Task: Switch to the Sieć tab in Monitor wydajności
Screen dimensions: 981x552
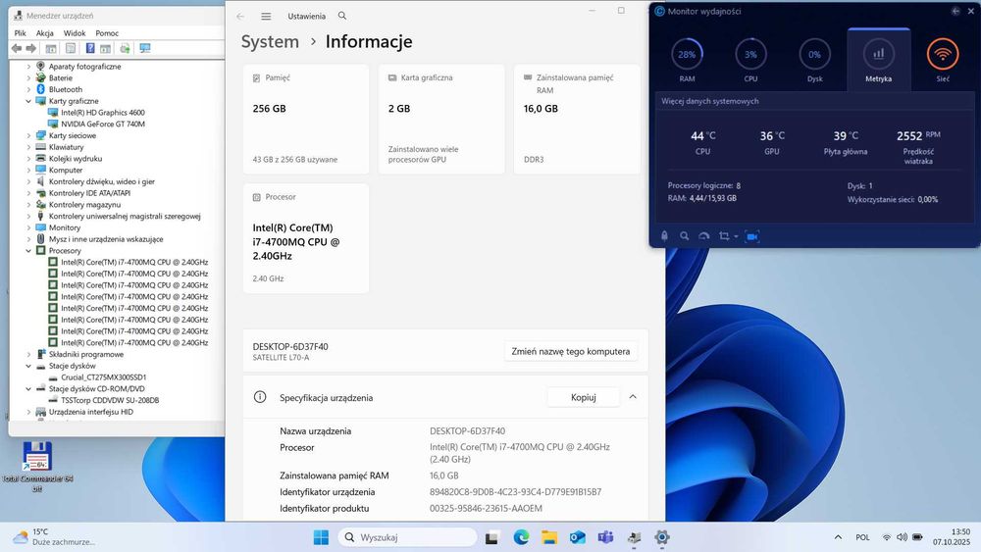Action: [x=943, y=60]
